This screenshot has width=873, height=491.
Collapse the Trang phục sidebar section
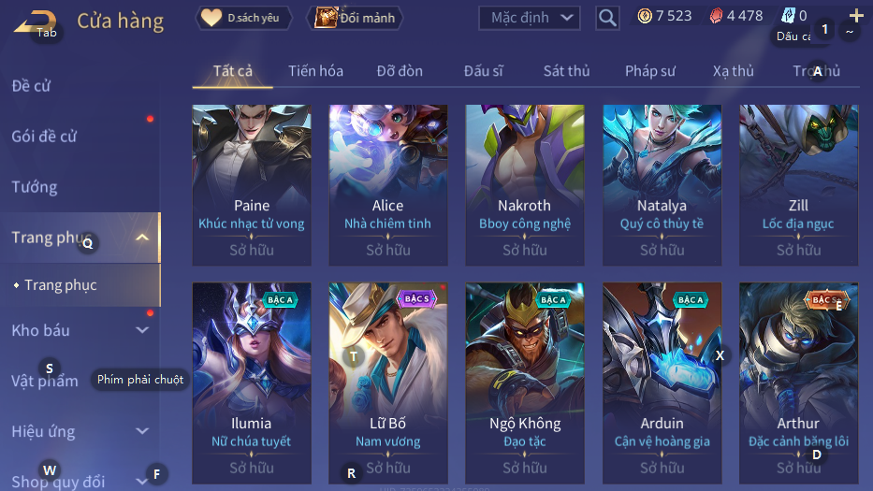(x=142, y=238)
